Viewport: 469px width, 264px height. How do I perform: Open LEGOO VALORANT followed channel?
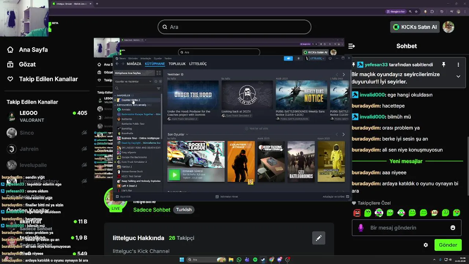(x=47, y=116)
